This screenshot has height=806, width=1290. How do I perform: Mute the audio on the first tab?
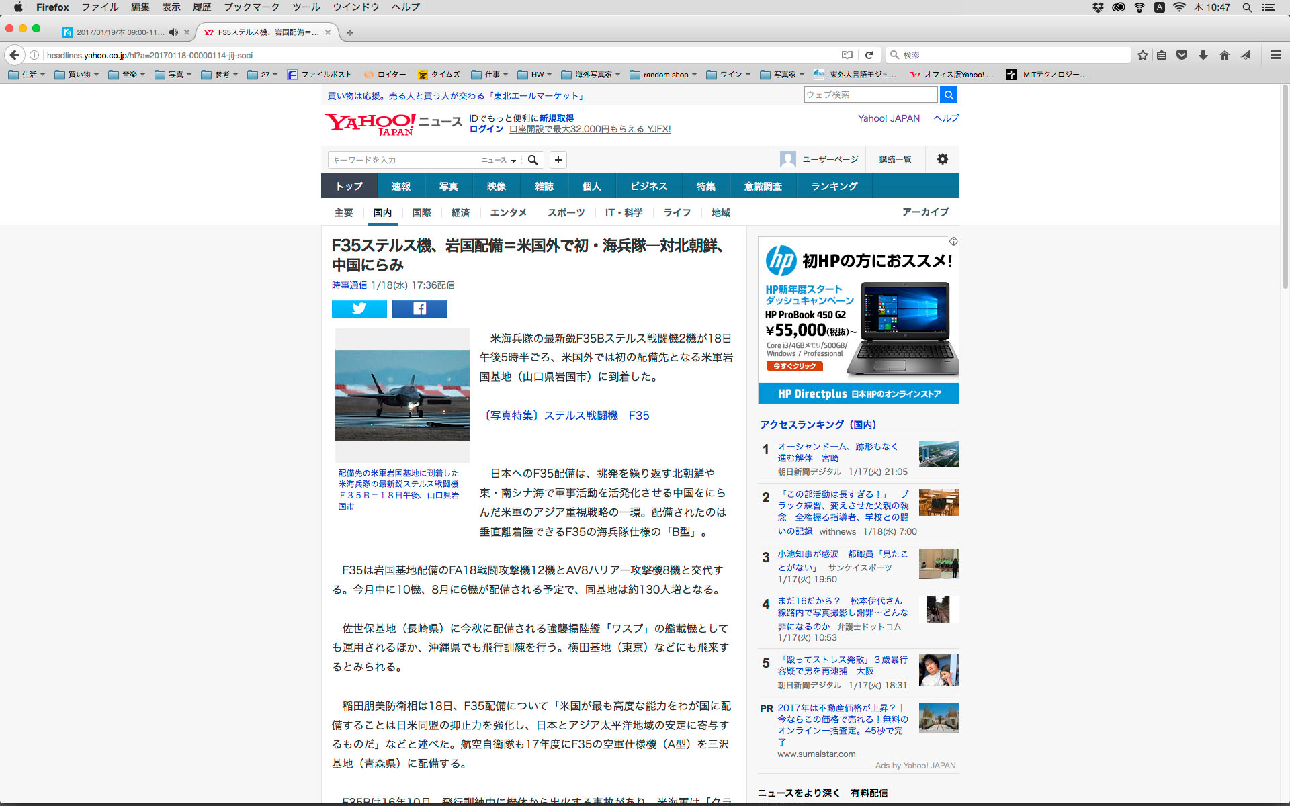173,32
